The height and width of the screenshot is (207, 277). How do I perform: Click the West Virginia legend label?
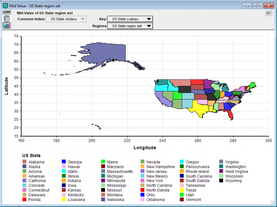coord(236,171)
